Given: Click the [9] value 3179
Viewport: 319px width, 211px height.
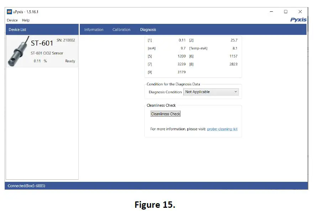Looking at the screenshot, I should click(x=182, y=72).
